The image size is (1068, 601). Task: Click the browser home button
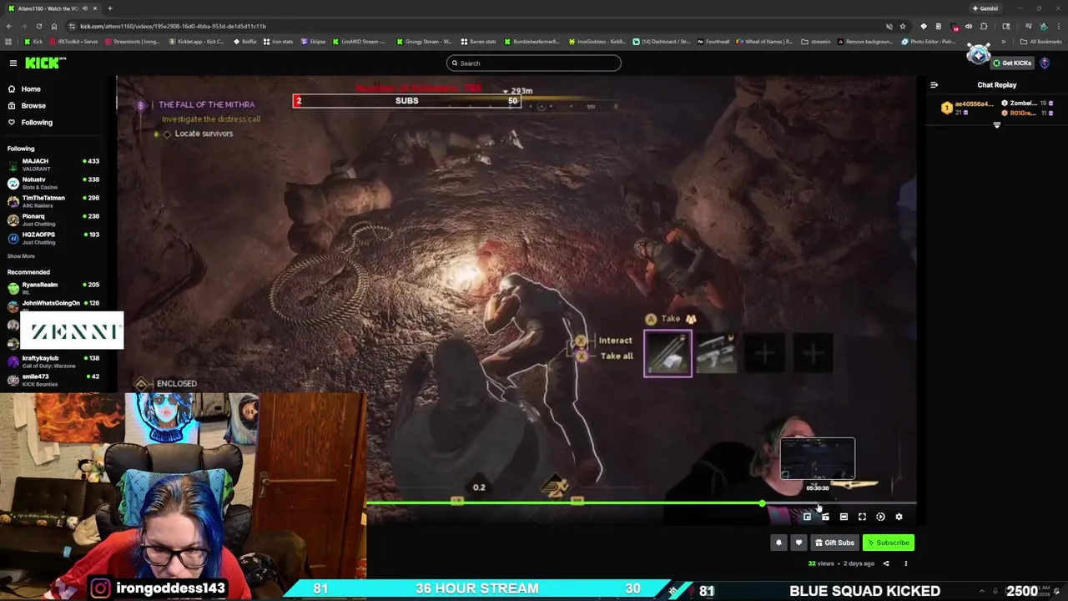click(x=54, y=26)
